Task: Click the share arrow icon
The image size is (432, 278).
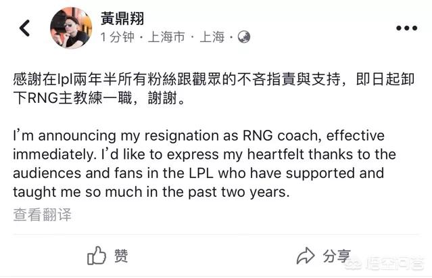Action: pyautogui.click(x=306, y=256)
